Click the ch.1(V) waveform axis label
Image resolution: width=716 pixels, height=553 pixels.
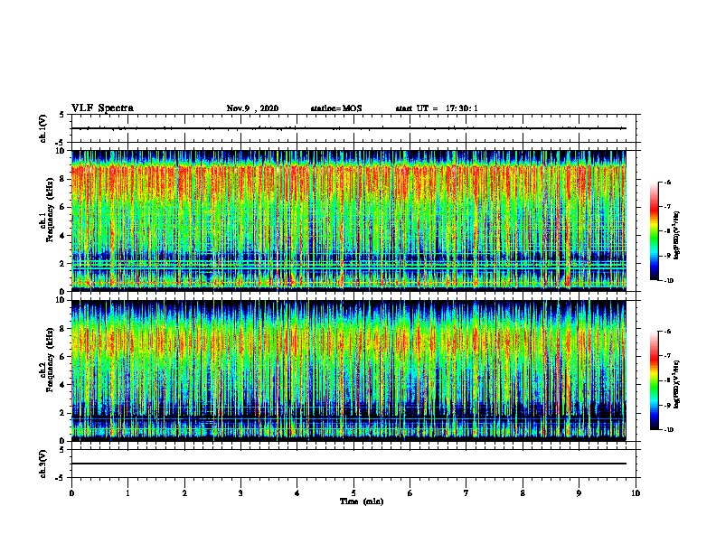coord(43,128)
